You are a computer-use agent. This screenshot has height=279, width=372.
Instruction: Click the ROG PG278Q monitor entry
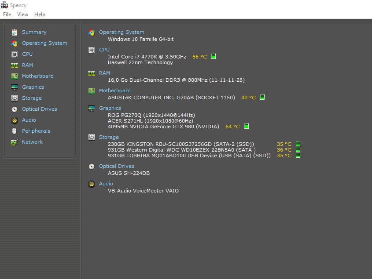pyautogui.click(x=151, y=115)
